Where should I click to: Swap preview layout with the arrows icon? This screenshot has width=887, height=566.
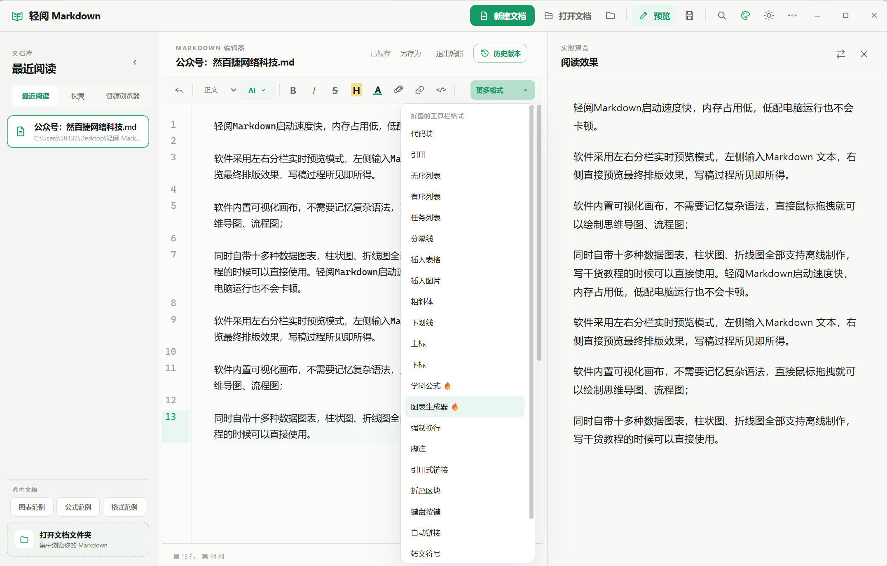(x=840, y=54)
